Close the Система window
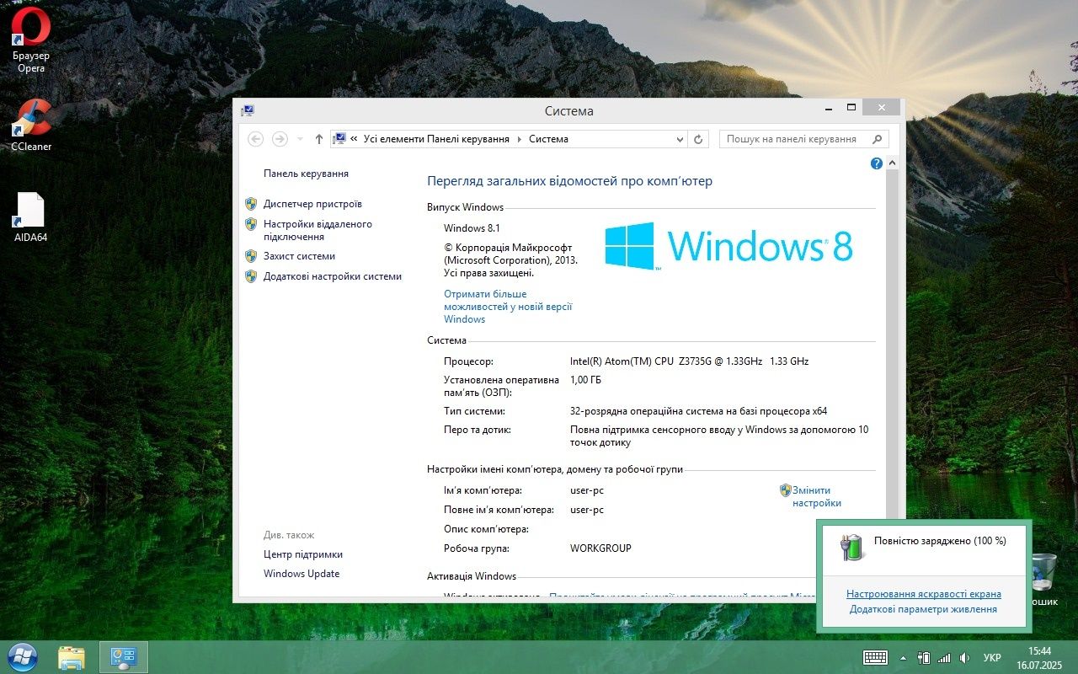This screenshot has height=674, width=1078. pos(881,108)
